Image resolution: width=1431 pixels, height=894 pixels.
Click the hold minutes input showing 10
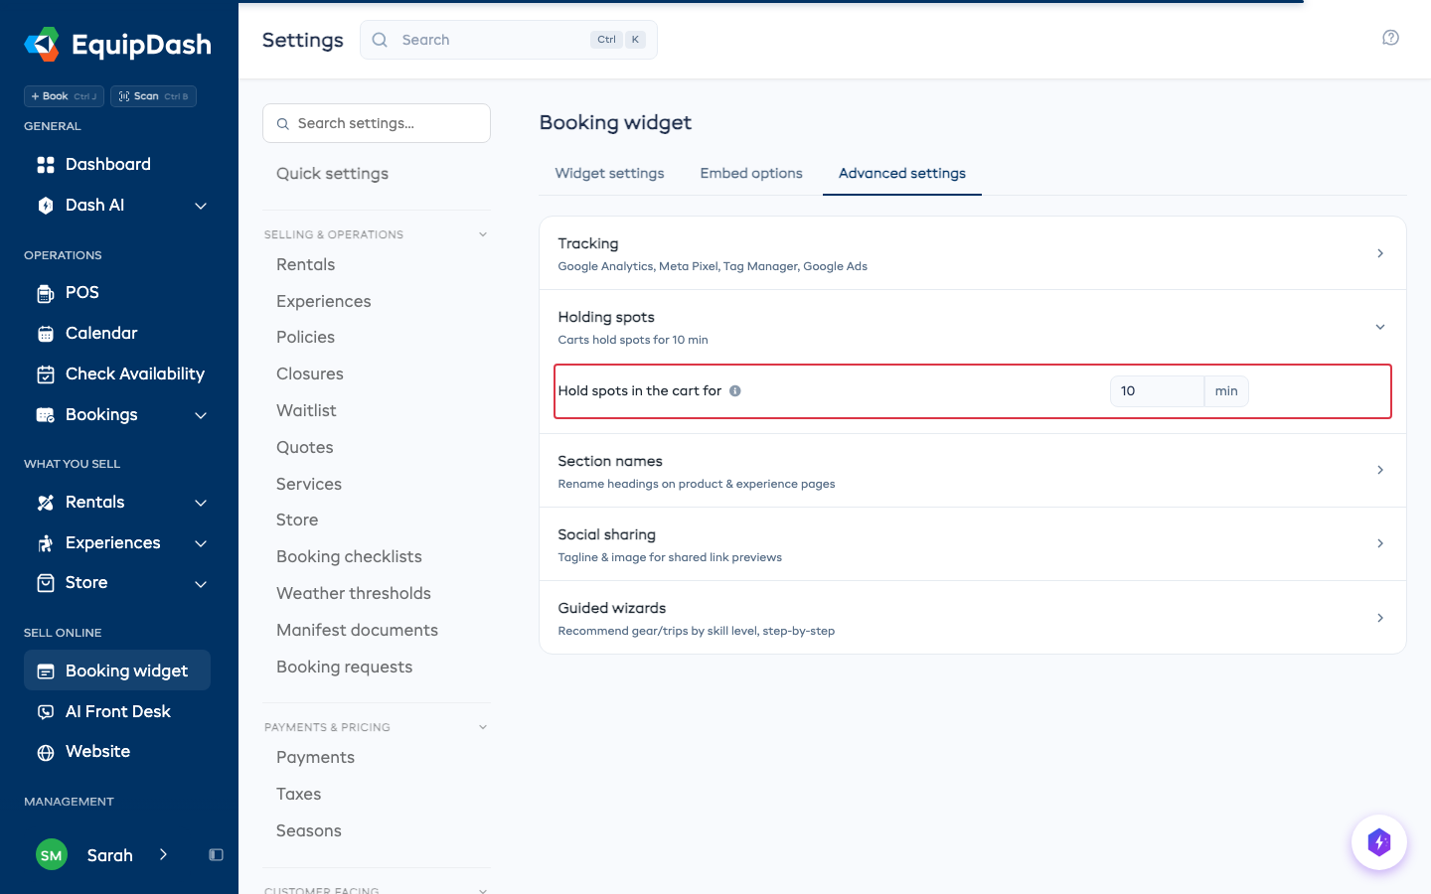(x=1157, y=391)
